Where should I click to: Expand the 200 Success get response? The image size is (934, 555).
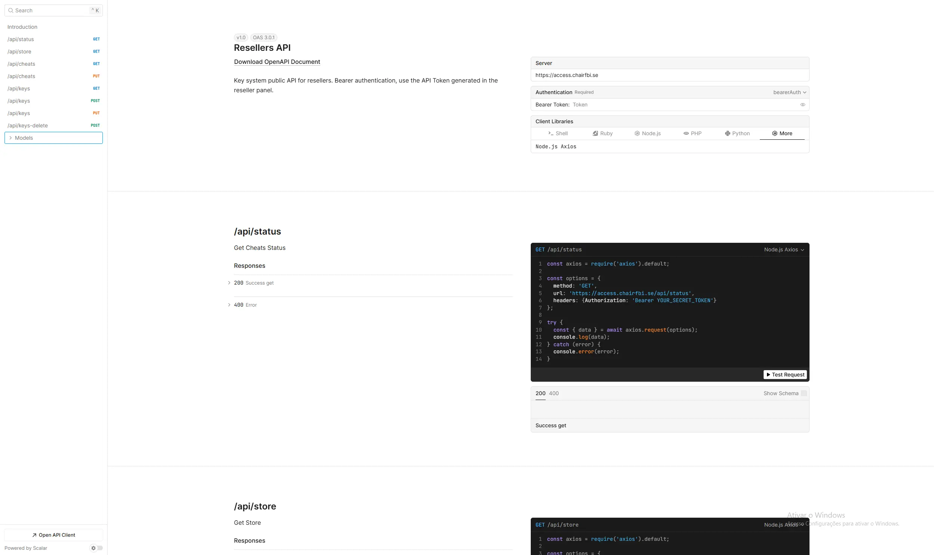pyautogui.click(x=229, y=283)
